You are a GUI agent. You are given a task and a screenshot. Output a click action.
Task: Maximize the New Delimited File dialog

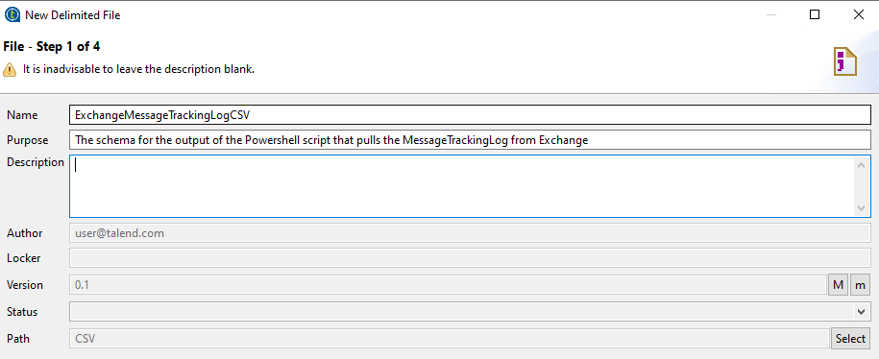click(x=815, y=15)
